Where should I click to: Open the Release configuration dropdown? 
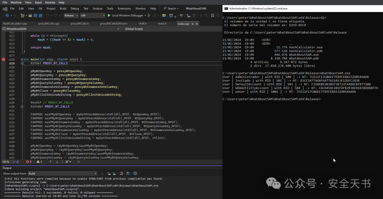(71, 15)
